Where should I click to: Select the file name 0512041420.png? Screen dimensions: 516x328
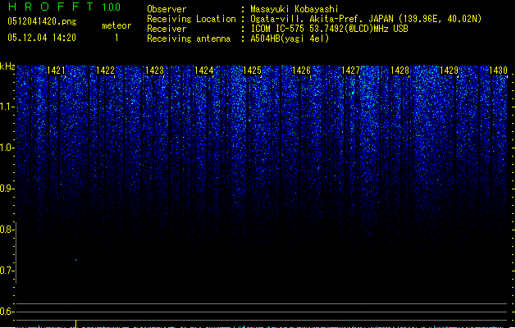click(x=42, y=21)
